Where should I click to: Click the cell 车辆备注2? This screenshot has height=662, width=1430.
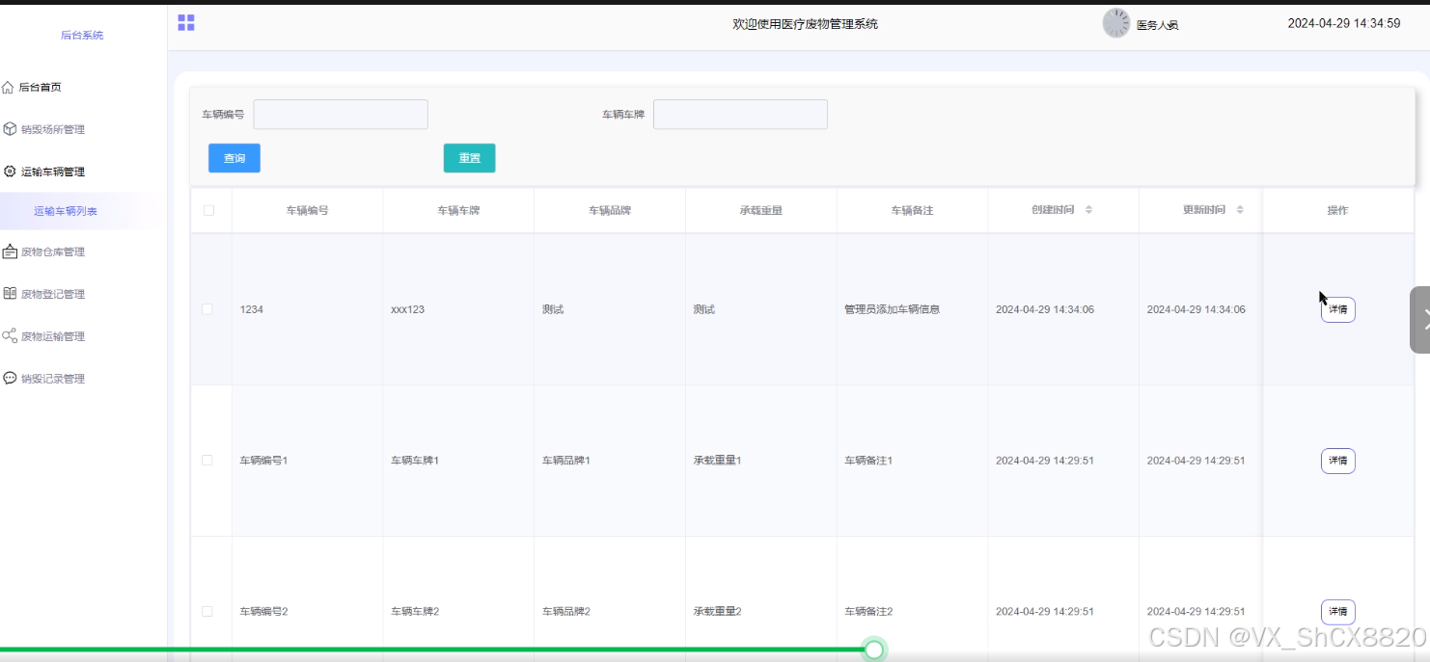pos(868,612)
